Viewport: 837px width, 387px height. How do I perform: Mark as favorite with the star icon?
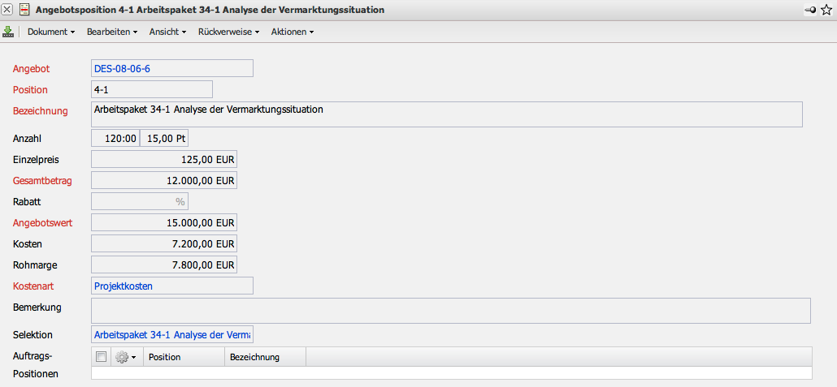pyautogui.click(x=826, y=10)
